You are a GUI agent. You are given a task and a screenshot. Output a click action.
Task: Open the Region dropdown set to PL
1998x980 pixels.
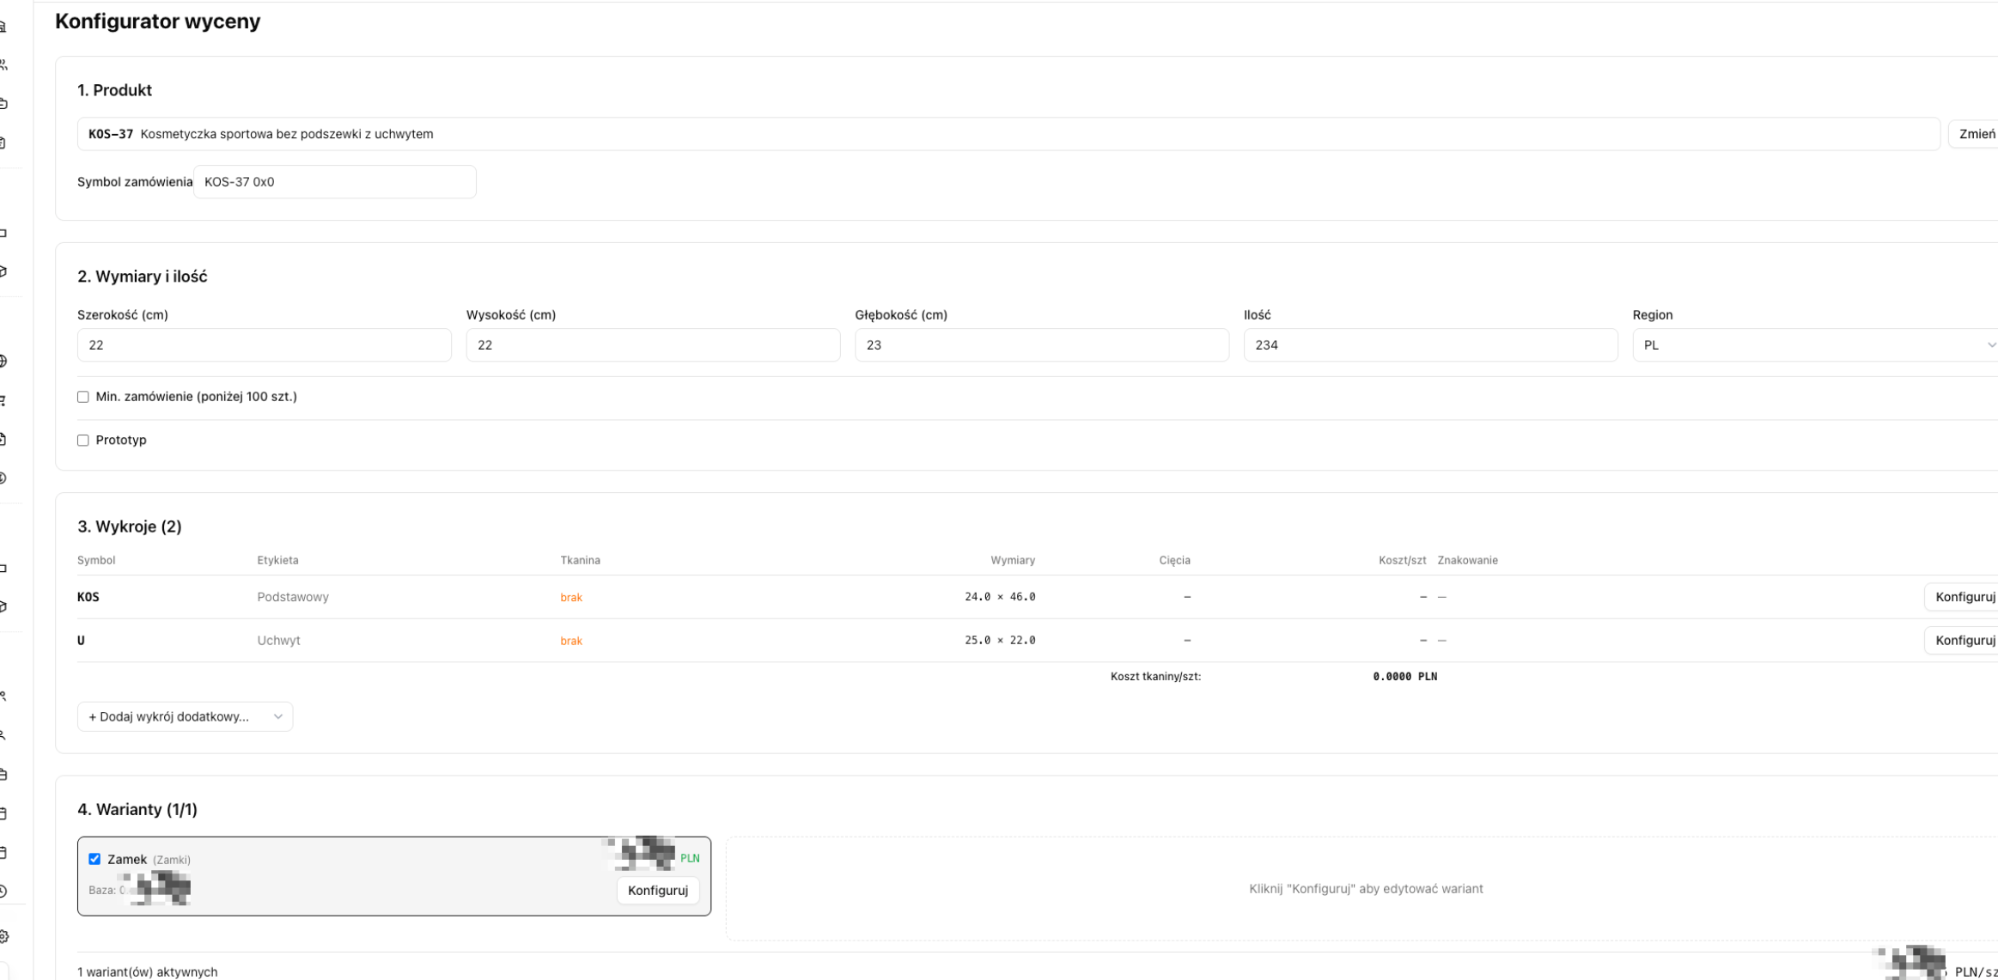pyautogui.click(x=1815, y=345)
